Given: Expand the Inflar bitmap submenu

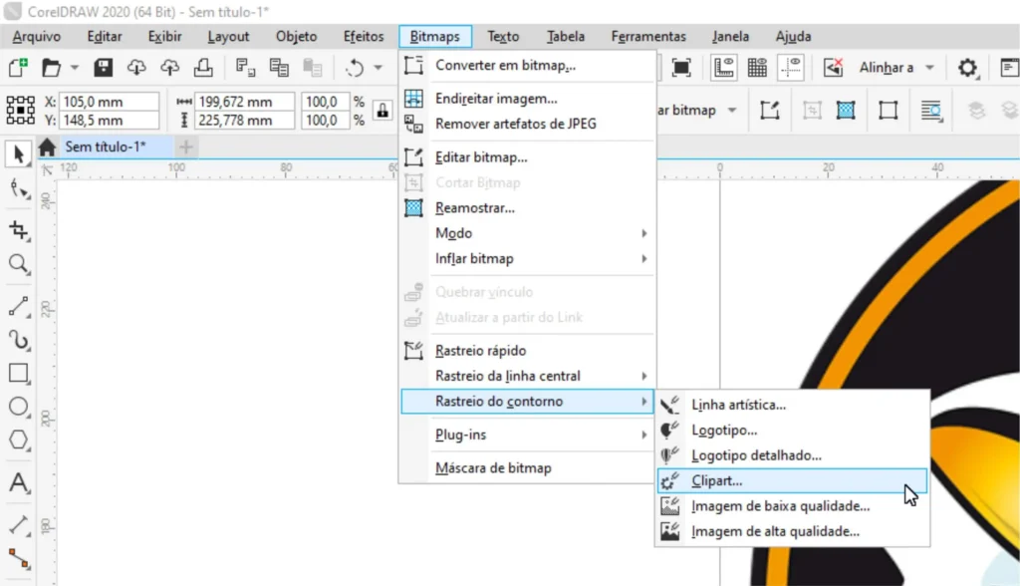Looking at the screenshot, I should [x=527, y=258].
